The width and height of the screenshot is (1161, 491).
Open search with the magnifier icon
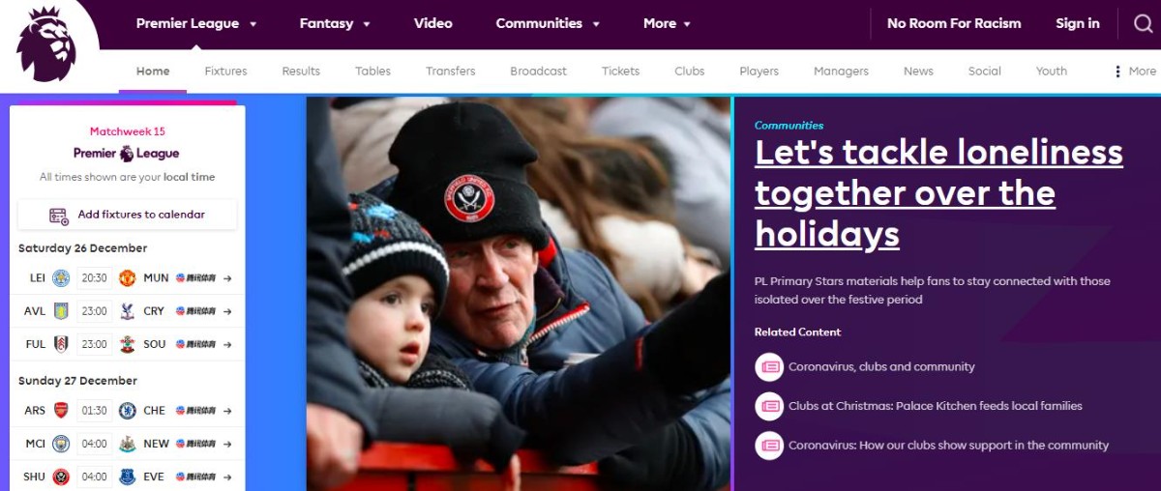pyautogui.click(x=1144, y=23)
